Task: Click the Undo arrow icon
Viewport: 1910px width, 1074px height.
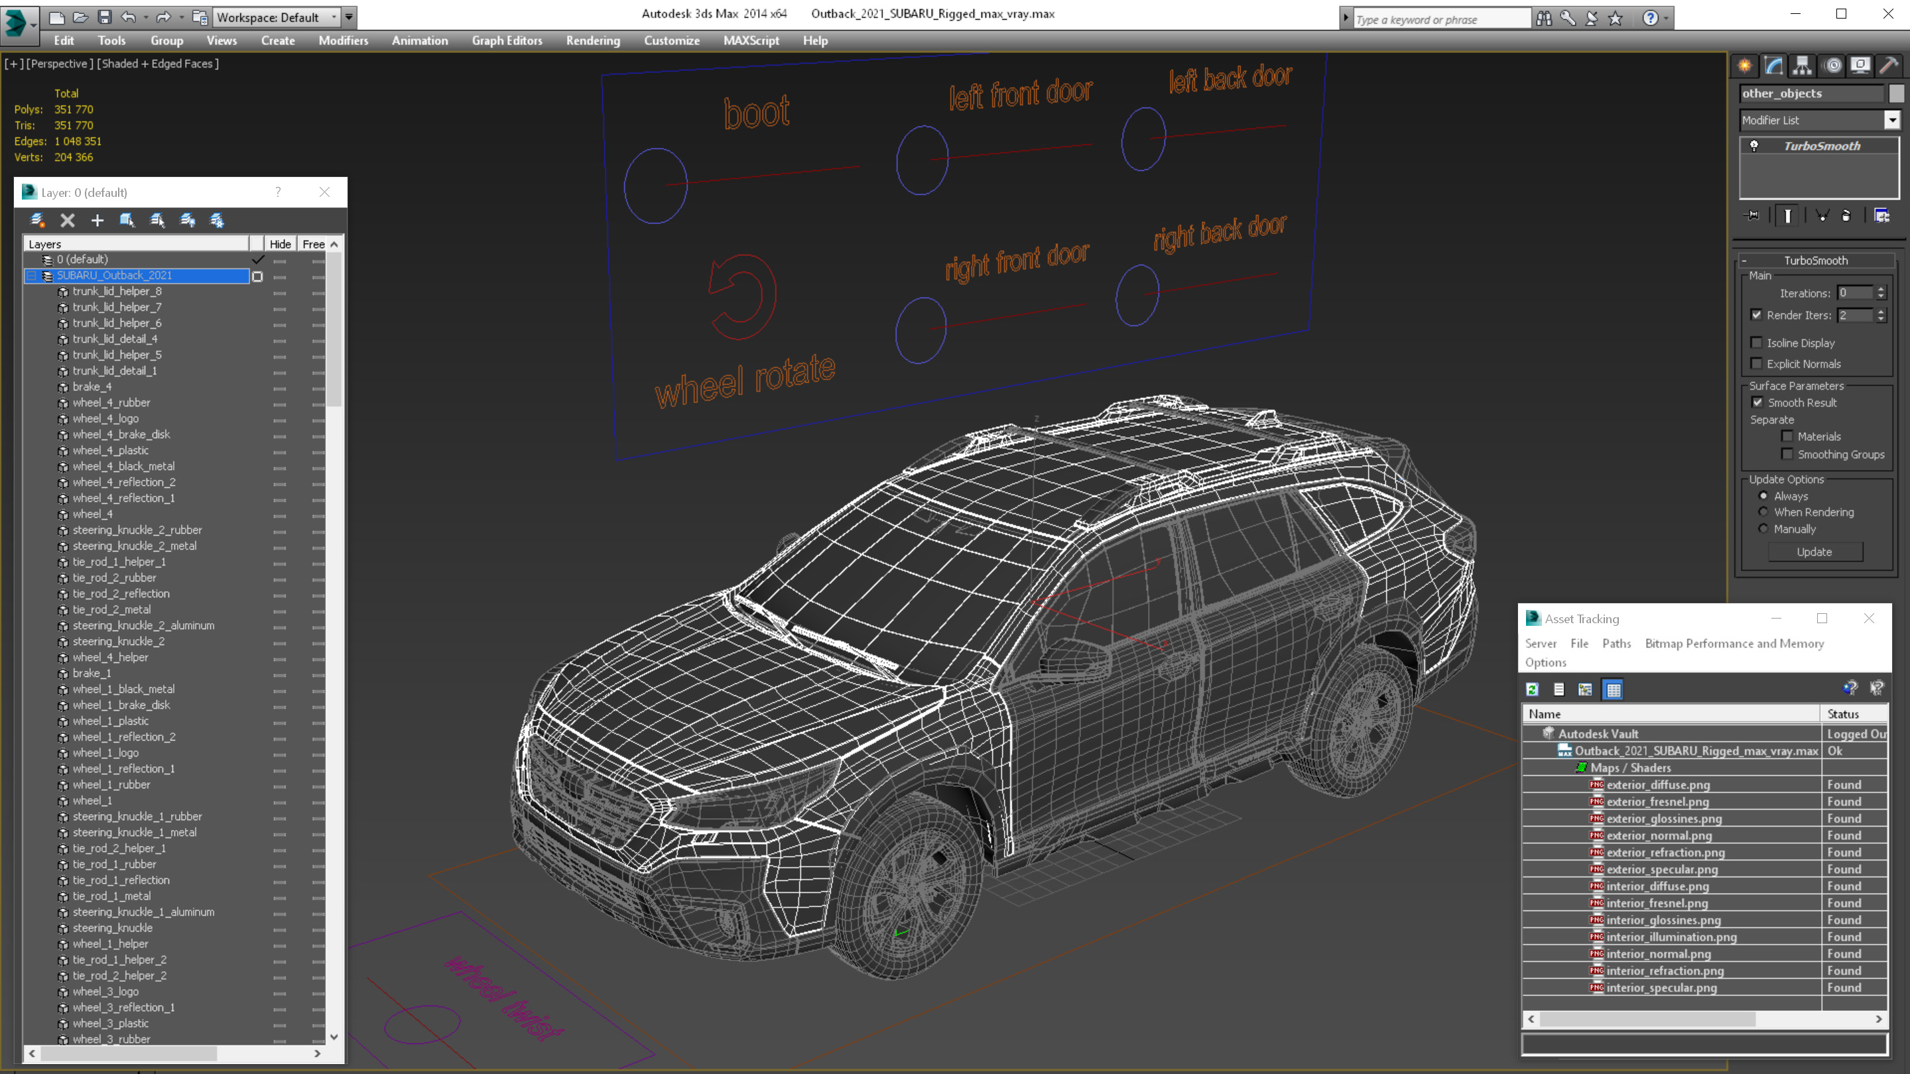Action: 128,17
